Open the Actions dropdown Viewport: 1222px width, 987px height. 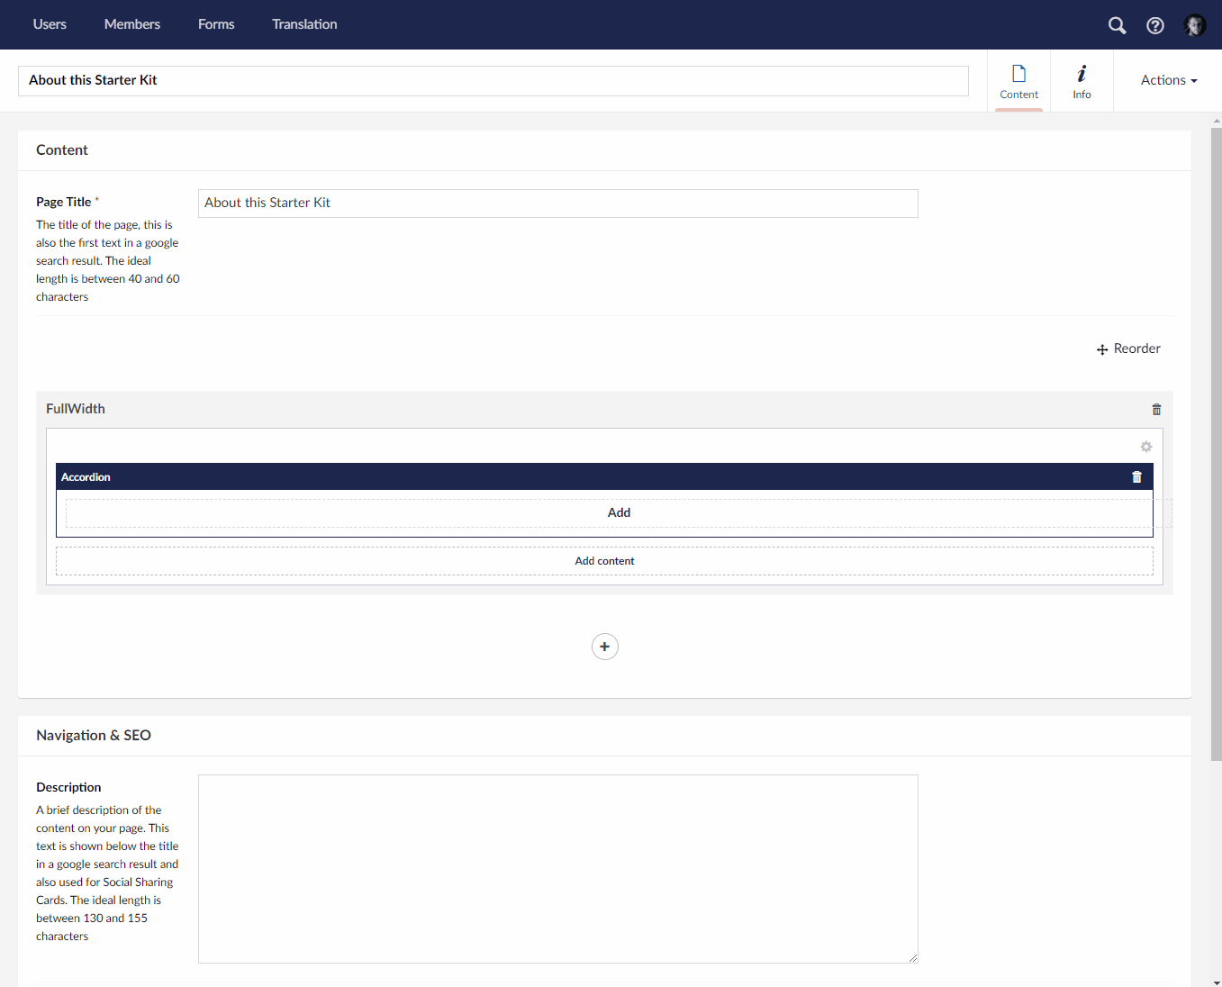[x=1167, y=80]
